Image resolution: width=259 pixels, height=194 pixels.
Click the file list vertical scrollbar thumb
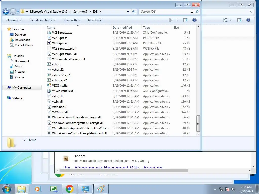(x=198, y=123)
